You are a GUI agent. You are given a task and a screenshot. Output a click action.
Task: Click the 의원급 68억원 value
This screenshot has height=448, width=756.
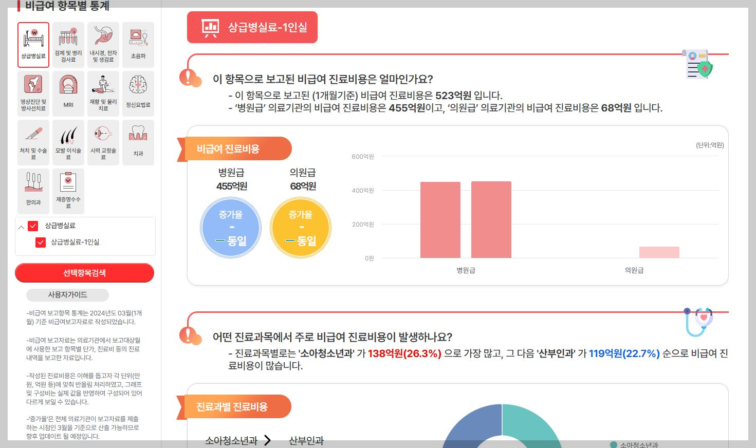pos(303,186)
